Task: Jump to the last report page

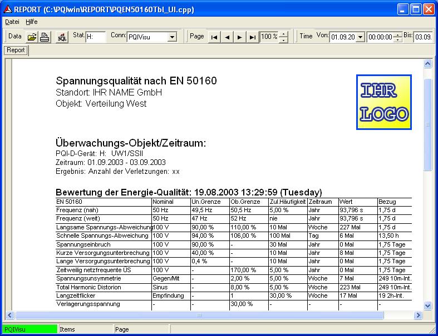Action: [253, 37]
